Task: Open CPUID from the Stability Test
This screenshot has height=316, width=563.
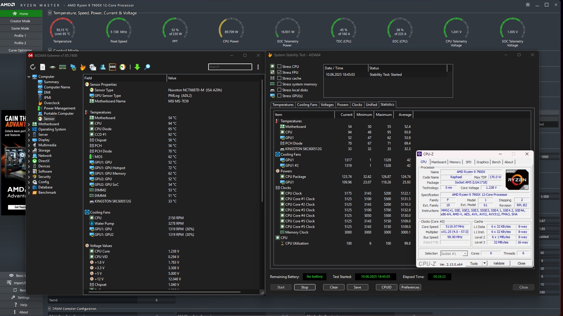Action: 386,287
